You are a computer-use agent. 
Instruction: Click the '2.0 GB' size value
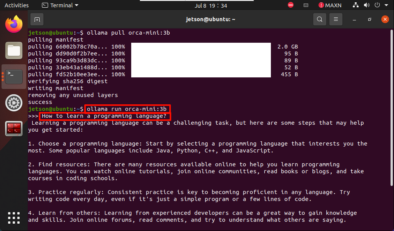[x=288, y=47]
